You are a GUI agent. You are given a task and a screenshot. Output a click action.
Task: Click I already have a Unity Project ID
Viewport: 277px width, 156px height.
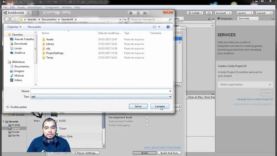[254, 99]
